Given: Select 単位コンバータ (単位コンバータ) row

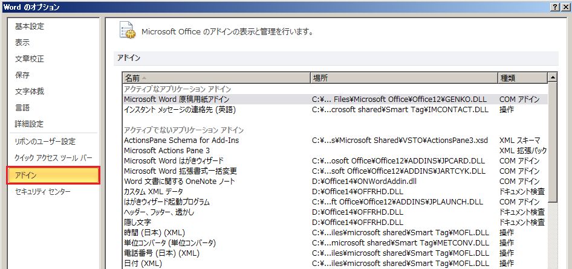Looking at the screenshot, I should coord(335,242).
